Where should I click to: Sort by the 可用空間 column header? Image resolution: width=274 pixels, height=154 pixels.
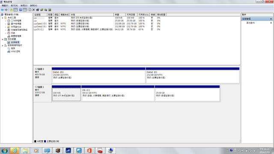131,15
